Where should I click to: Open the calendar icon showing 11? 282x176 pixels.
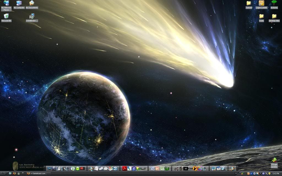[x=218, y=169]
